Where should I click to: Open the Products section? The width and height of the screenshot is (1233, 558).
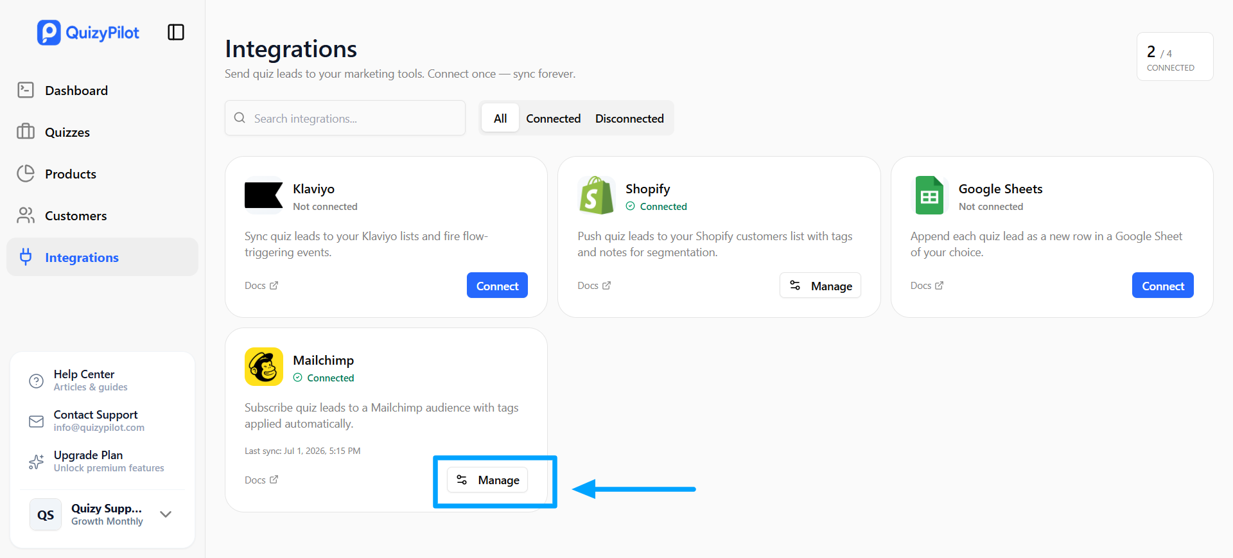coord(102,174)
